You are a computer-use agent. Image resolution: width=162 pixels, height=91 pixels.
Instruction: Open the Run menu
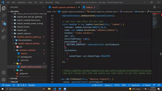click(41, 2)
